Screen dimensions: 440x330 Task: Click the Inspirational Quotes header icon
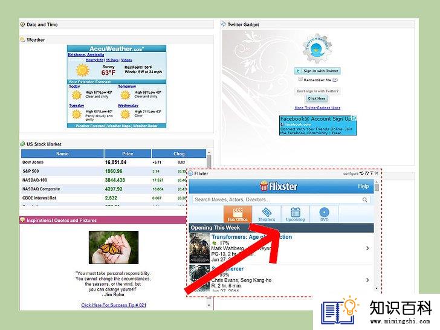point(22,220)
